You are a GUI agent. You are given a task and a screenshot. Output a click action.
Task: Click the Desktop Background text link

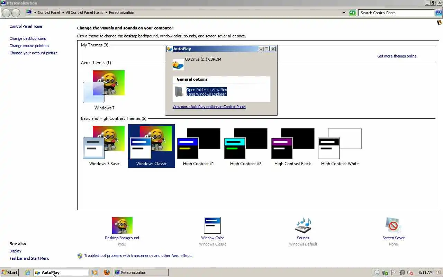coord(122,238)
